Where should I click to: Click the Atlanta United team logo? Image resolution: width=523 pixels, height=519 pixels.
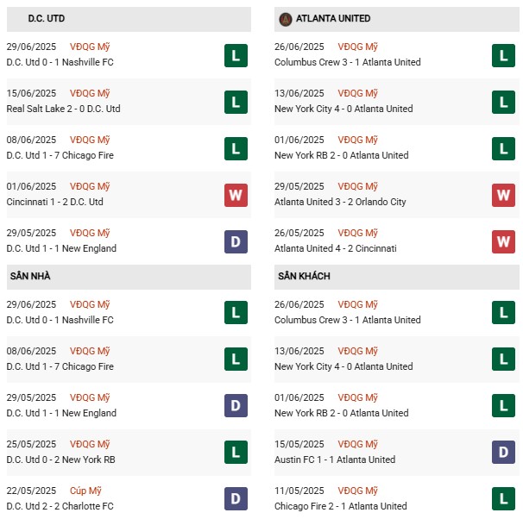285,19
